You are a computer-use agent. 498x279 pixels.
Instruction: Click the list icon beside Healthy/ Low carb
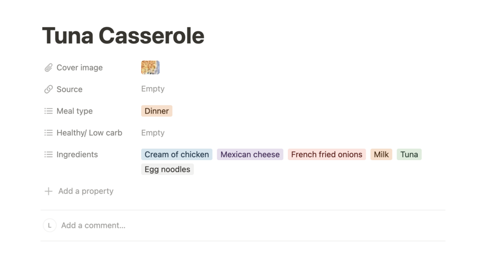click(x=49, y=133)
